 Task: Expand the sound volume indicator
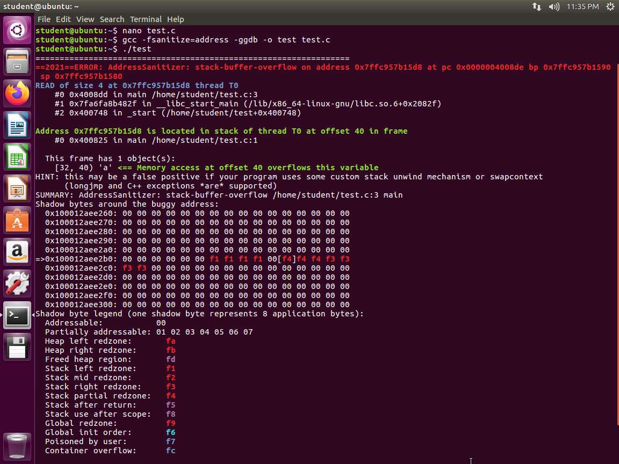pos(554,6)
